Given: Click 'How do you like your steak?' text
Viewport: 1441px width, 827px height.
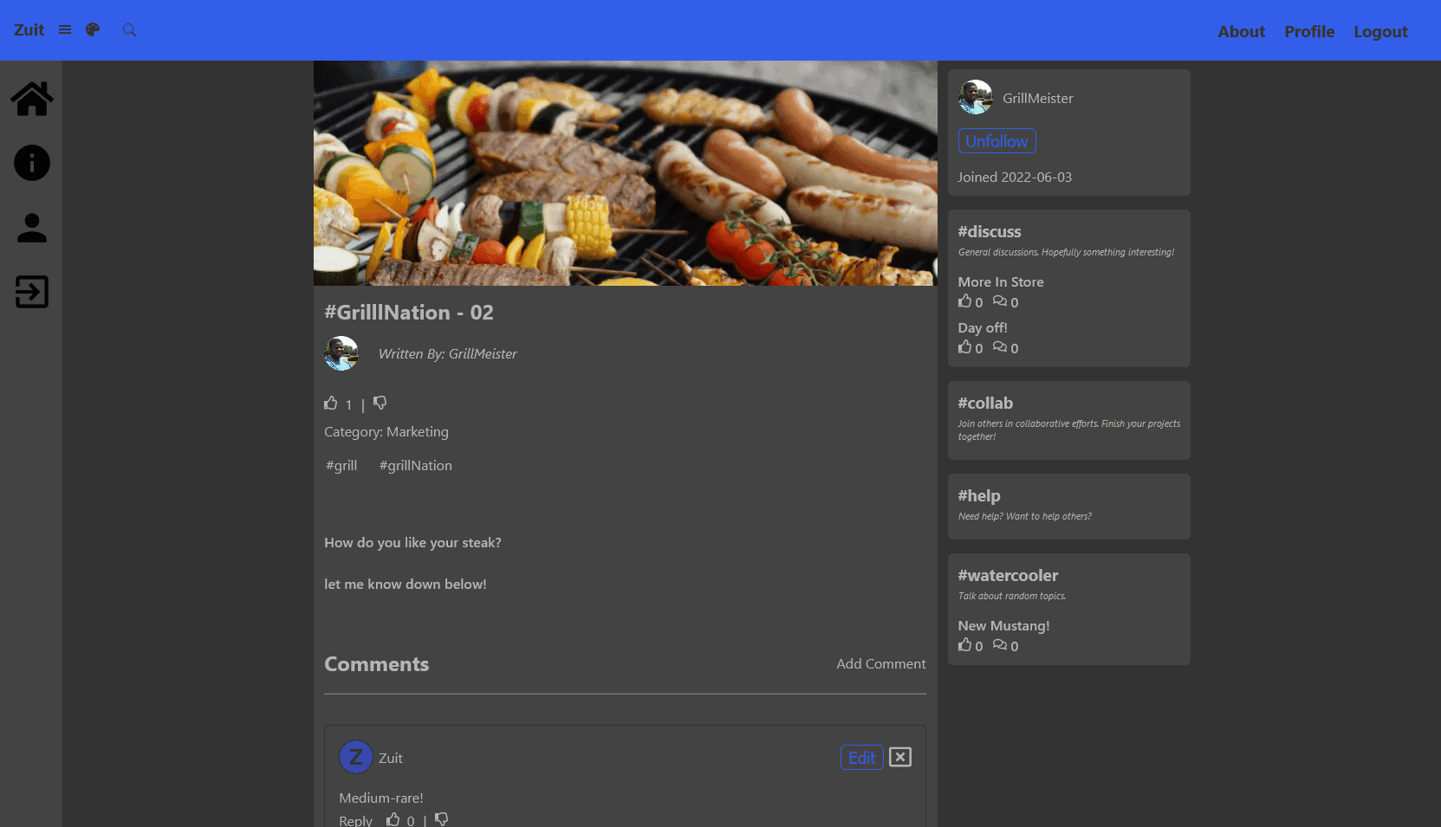Looking at the screenshot, I should pos(412,542).
